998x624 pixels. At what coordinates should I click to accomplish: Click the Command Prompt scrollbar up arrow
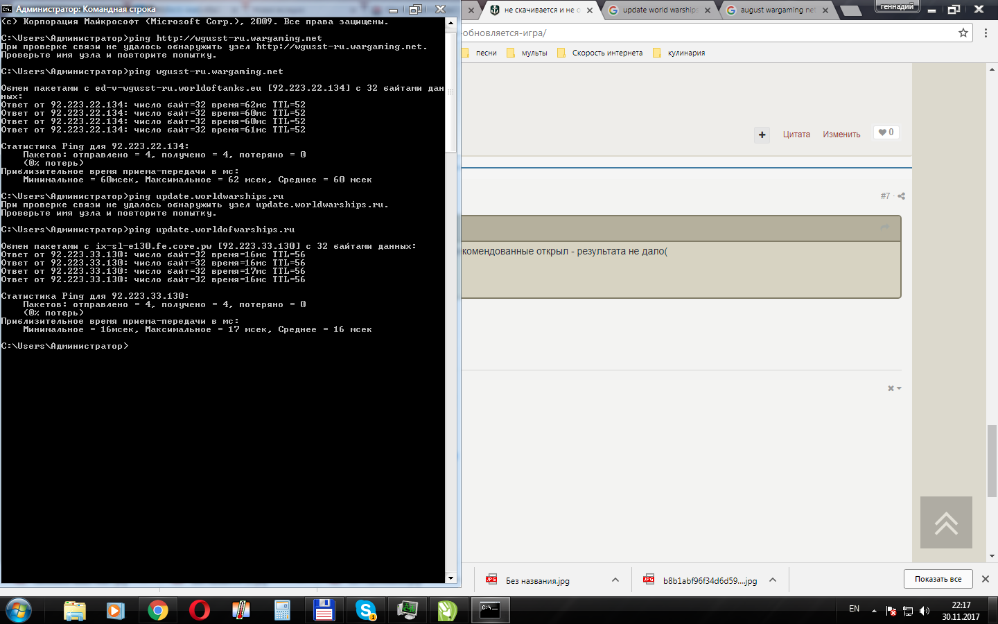point(450,23)
